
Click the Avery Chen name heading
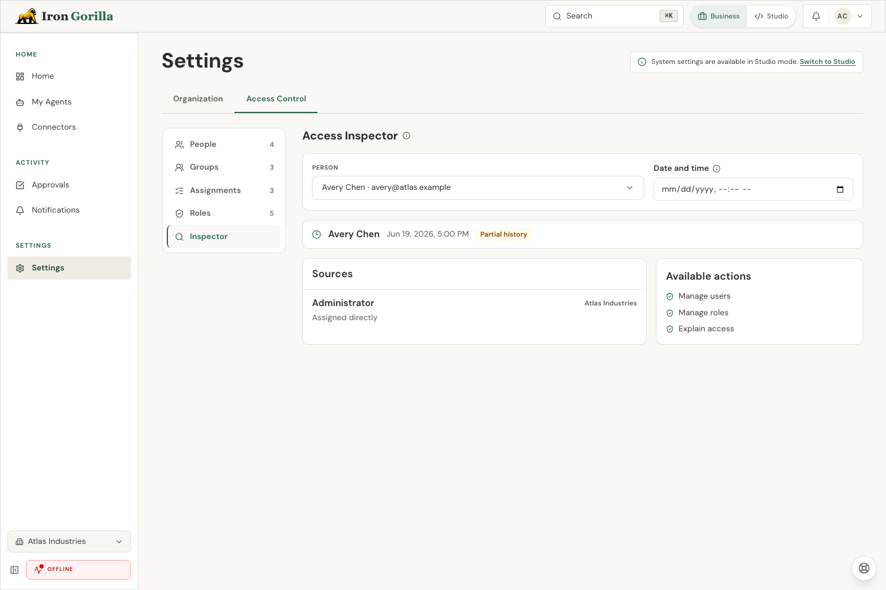pos(354,234)
